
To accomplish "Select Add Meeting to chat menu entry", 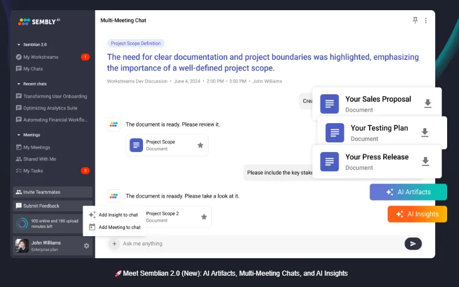I will click(115, 227).
